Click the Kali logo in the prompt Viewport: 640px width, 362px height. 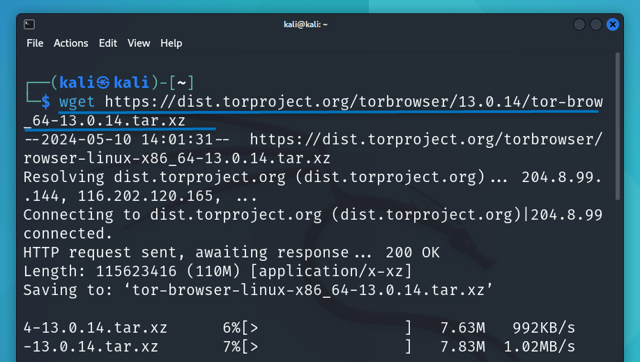[x=103, y=82]
